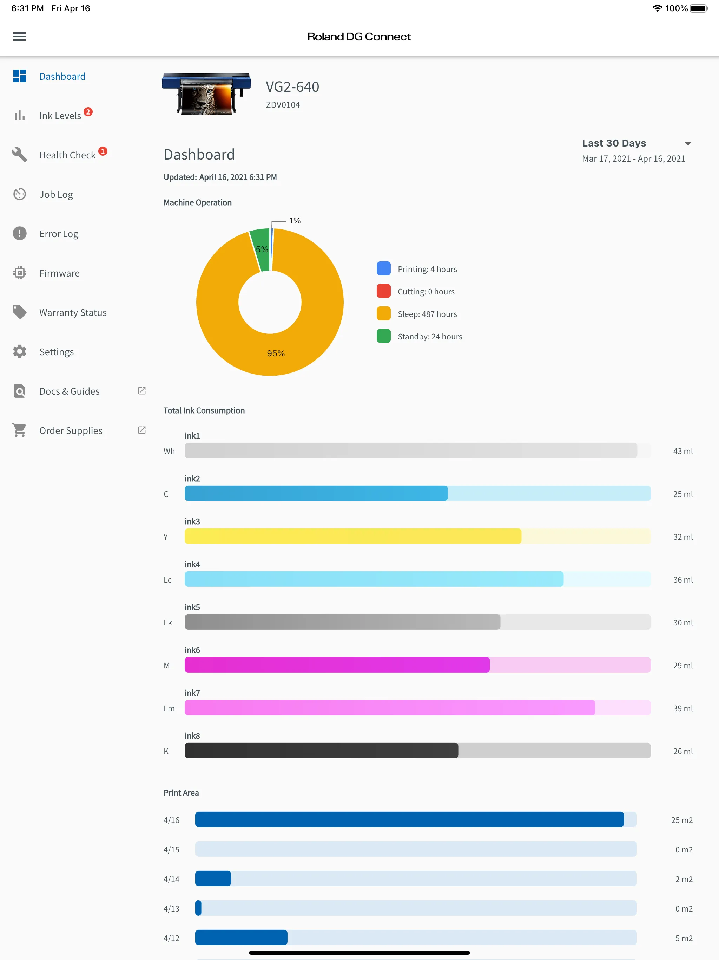
Task: Click the Firmware chip icon
Action: (20, 273)
